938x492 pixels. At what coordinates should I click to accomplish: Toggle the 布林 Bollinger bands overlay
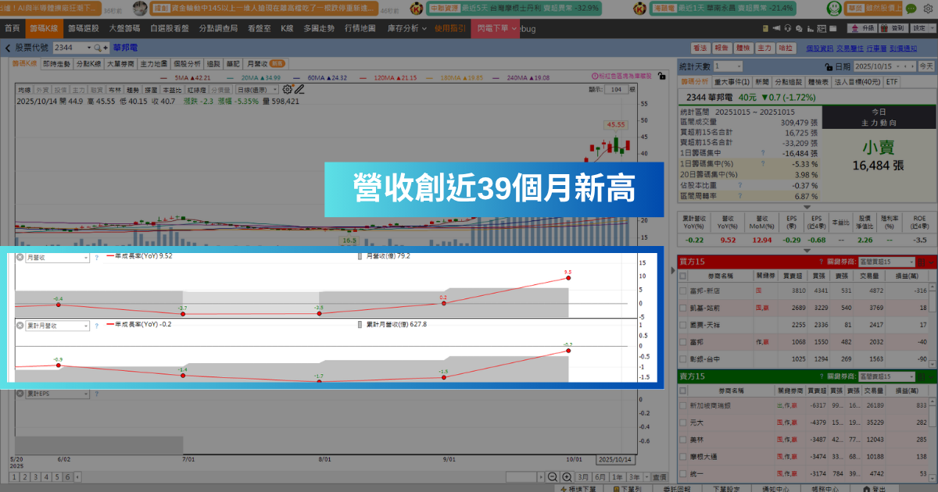[114, 89]
